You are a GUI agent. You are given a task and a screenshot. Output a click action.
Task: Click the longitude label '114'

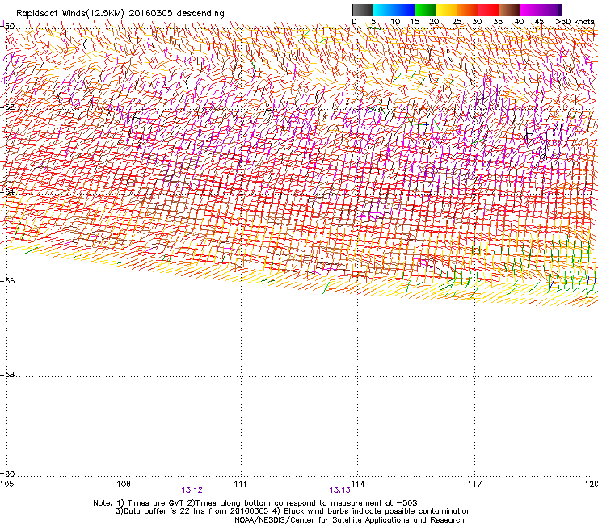tap(357, 484)
